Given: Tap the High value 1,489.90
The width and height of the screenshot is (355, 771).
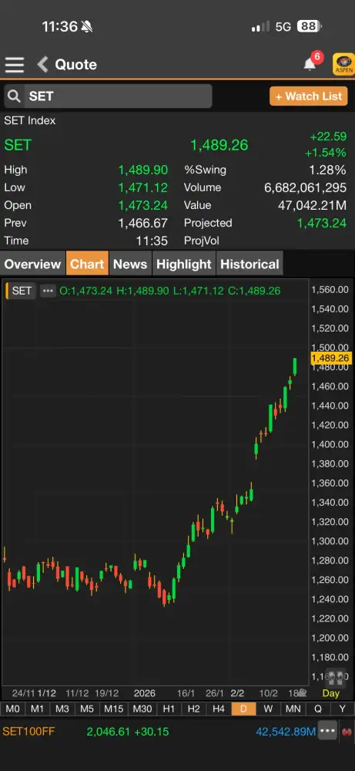Looking at the screenshot, I should (143, 170).
